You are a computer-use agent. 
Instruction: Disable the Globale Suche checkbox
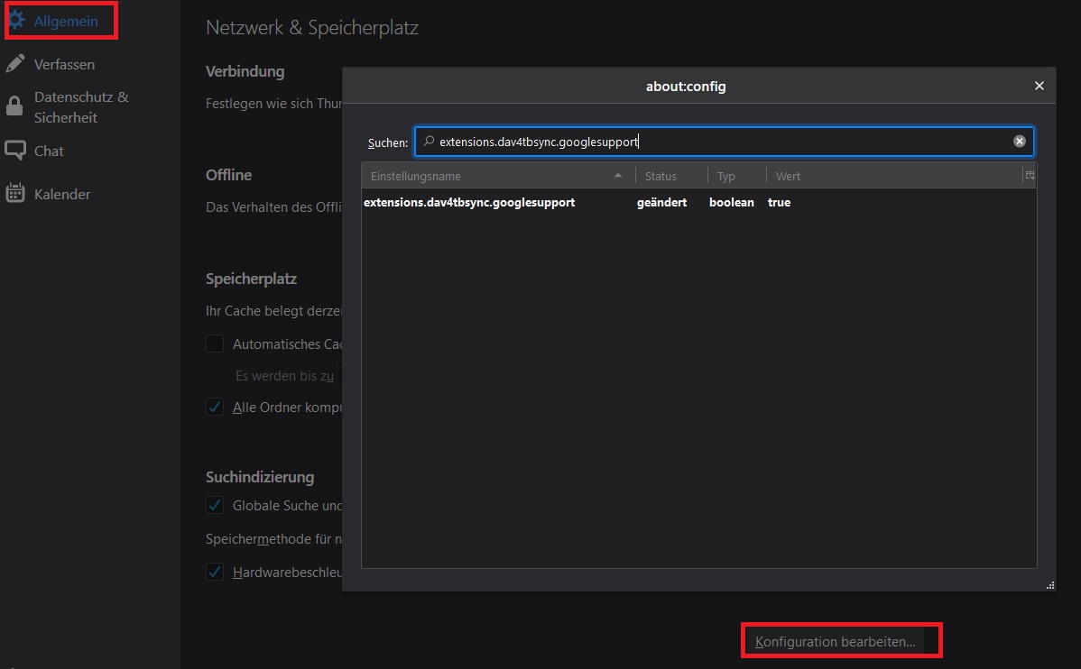pos(215,505)
